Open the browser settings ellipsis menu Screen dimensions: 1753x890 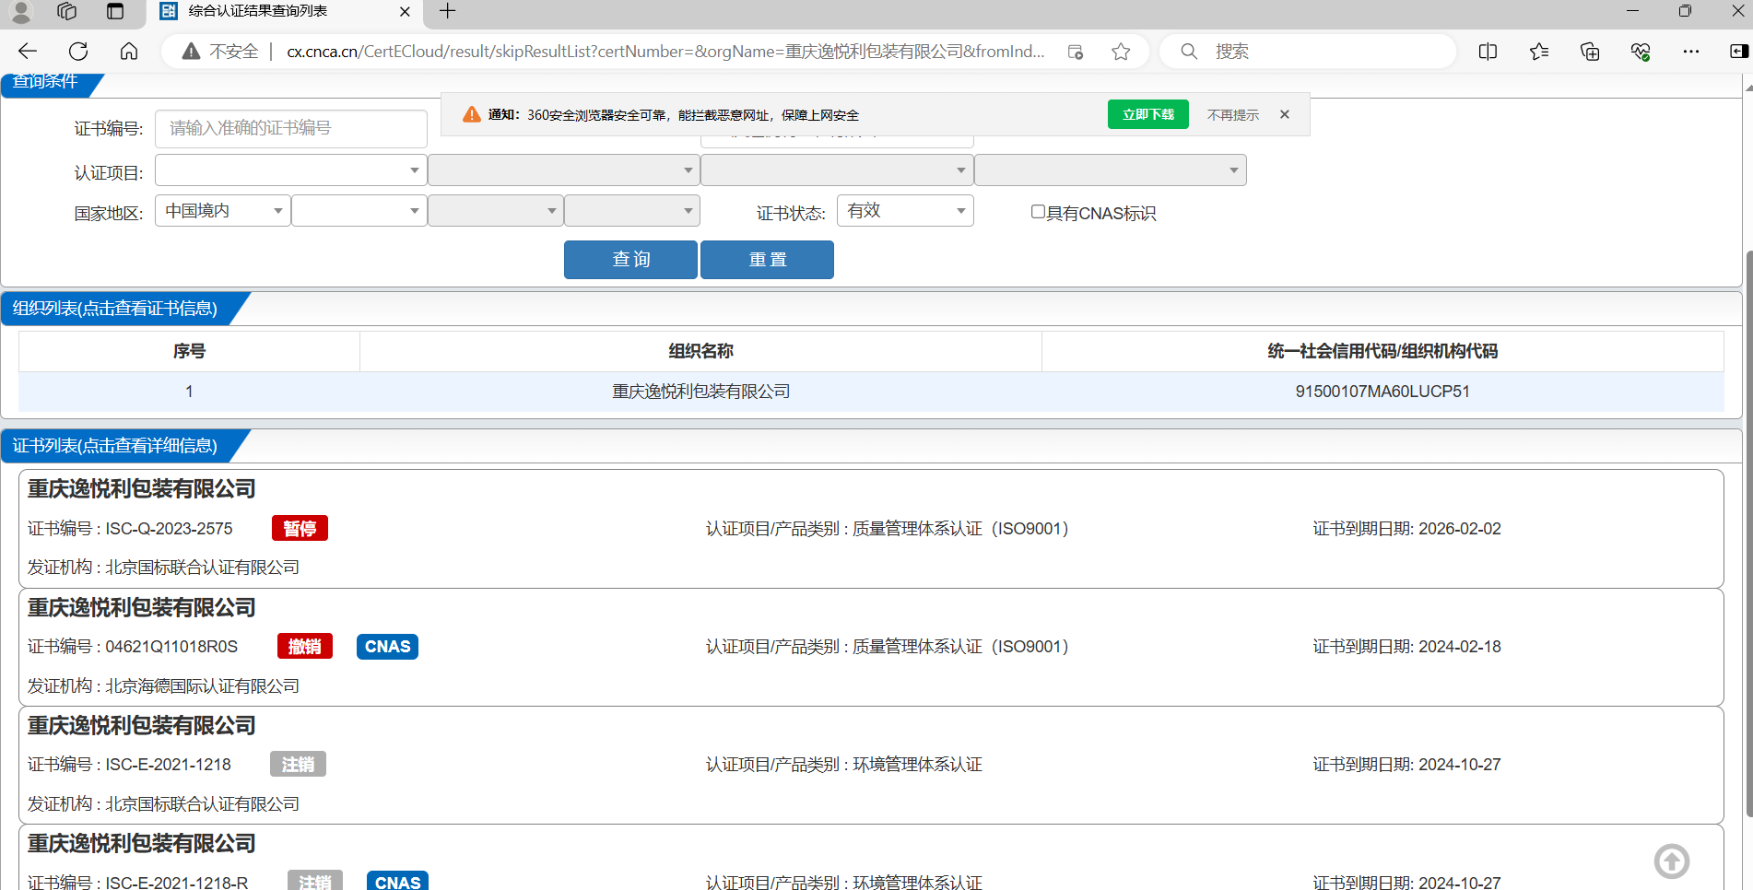click(x=1691, y=52)
